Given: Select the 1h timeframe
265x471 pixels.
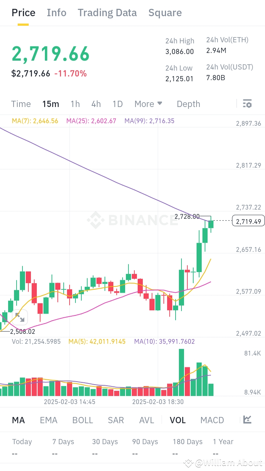Looking at the screenshot, I should (x=75, y=104).
